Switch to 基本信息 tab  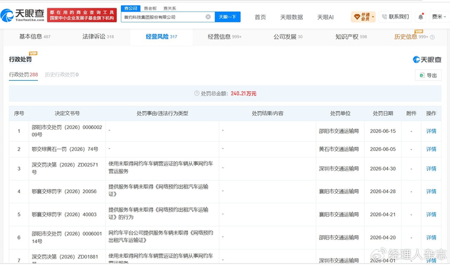35,37
